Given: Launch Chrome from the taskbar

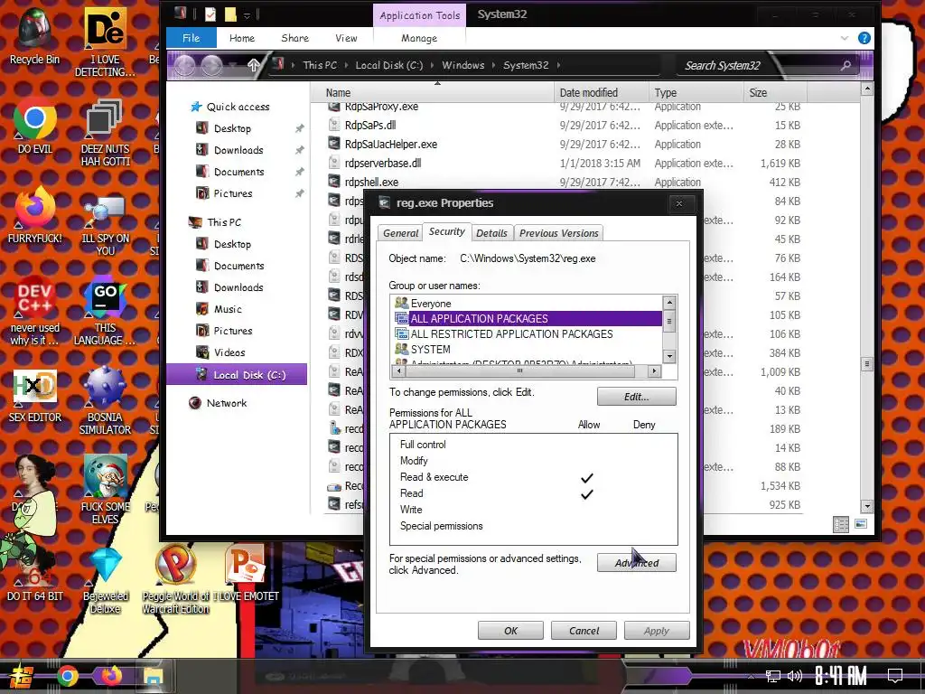Looking at the screenshot, I should coord(67,676).
